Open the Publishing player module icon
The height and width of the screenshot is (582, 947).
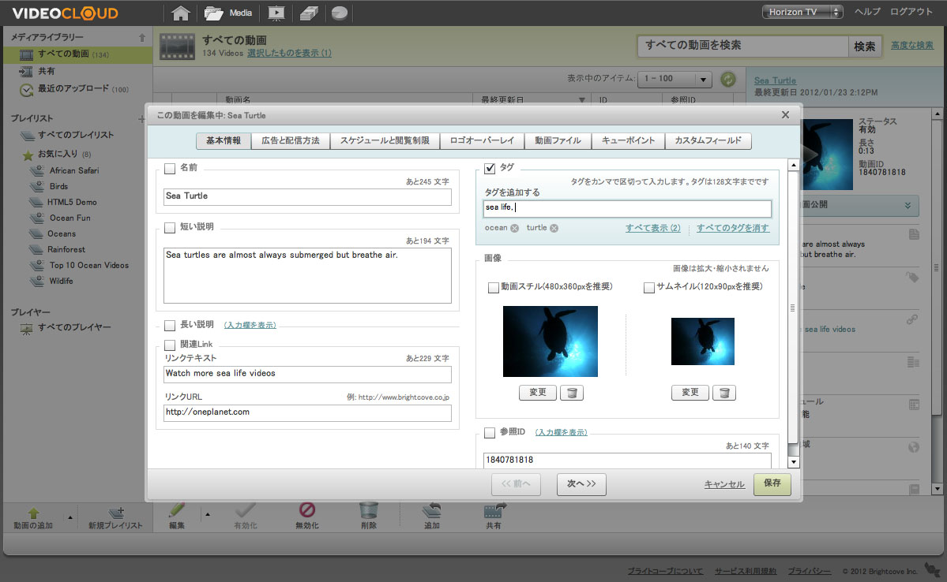(276, 13)
